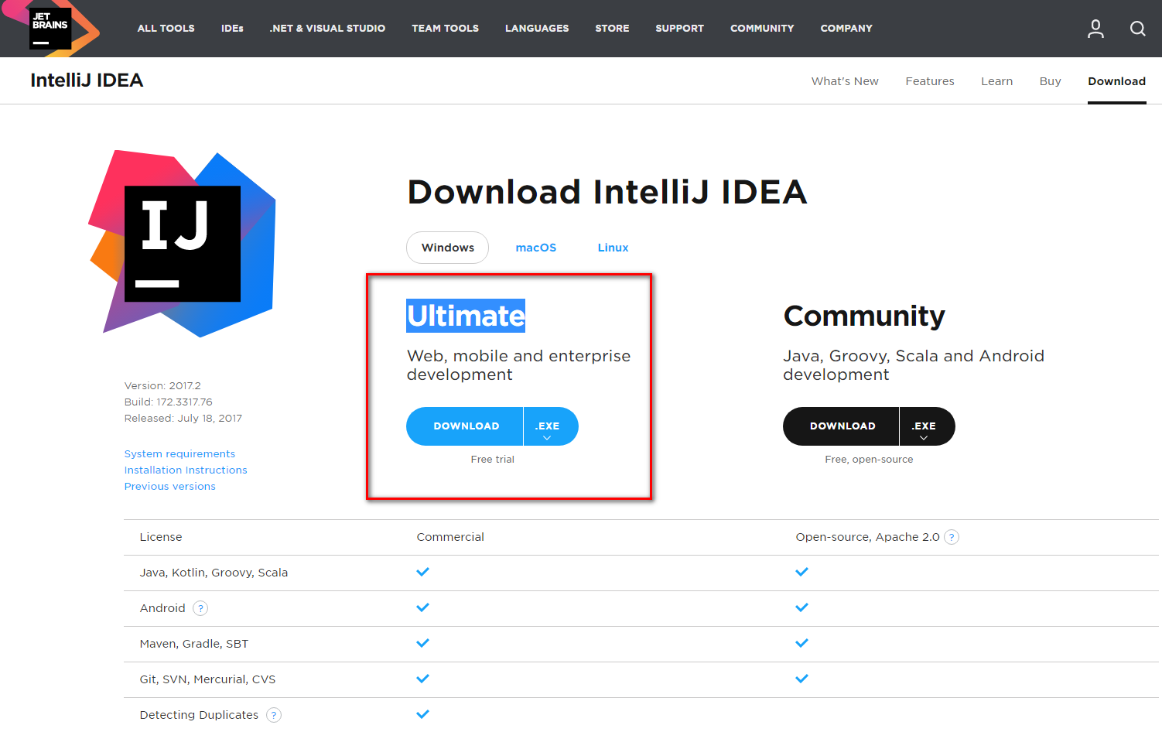
Task: Click the 'Open-source, Apache 2.0' cell
Action: pos(867,537)
